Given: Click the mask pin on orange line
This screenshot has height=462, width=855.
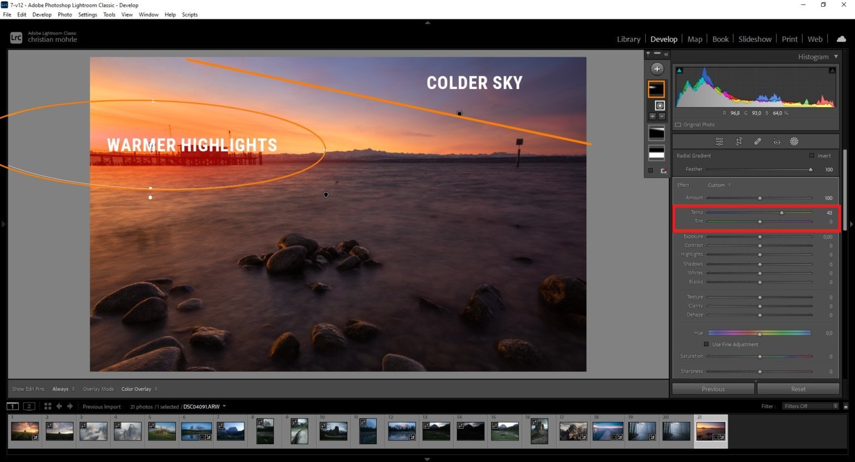Looking at the screenshot, I should click(x=459, y=114).
